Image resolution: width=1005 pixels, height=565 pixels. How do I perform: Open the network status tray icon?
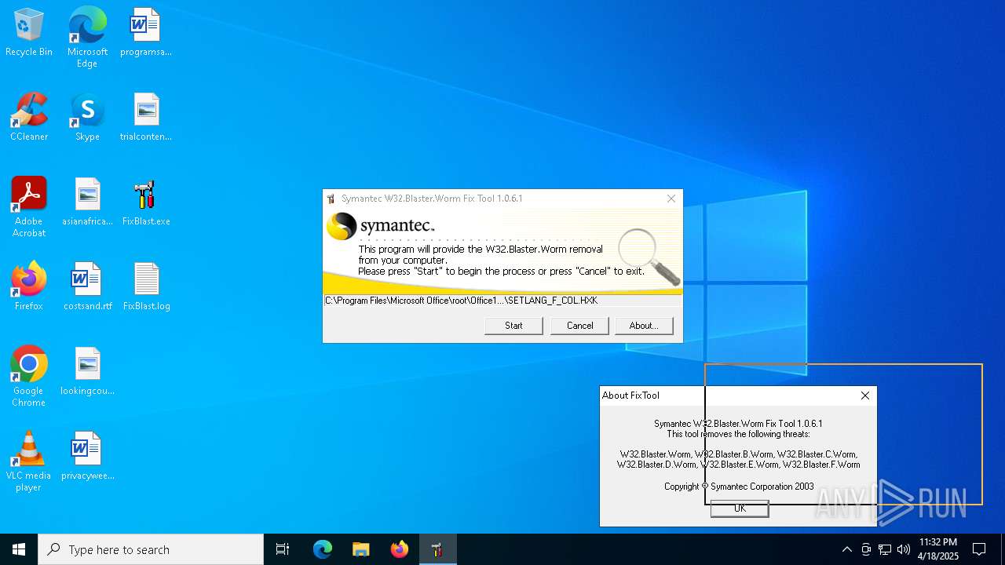pyautogui.click(x=885, y=549)
